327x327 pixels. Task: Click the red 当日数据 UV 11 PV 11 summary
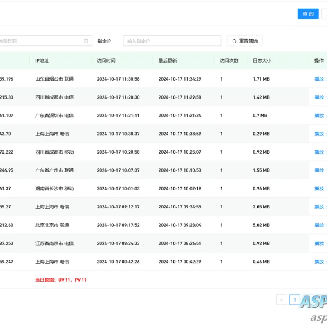[60, 280]
